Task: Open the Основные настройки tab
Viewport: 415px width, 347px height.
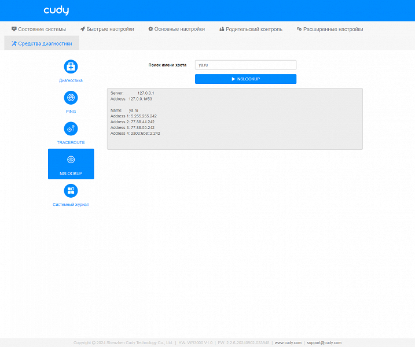Action: pyautogui.click(x=177, y=29)
